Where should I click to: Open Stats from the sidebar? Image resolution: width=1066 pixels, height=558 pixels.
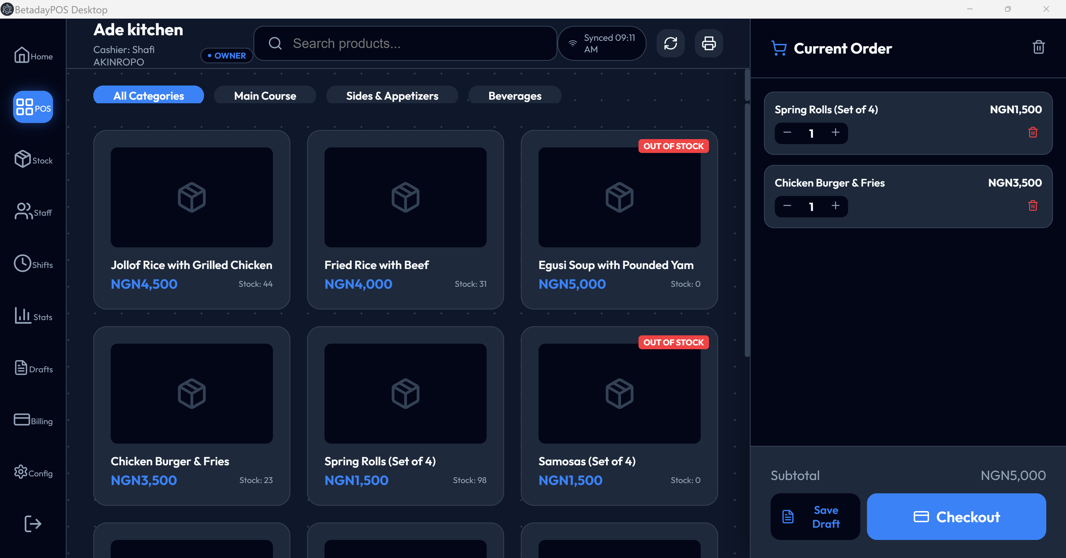[x=33, y=316]
